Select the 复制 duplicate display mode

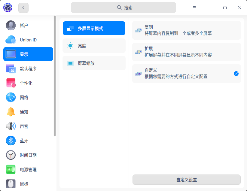coord(186,30)
